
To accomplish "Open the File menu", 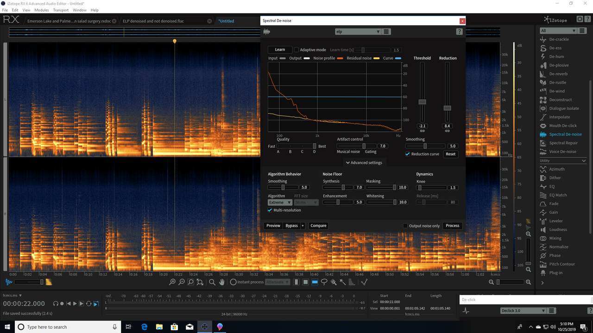I will coord(5,10).
